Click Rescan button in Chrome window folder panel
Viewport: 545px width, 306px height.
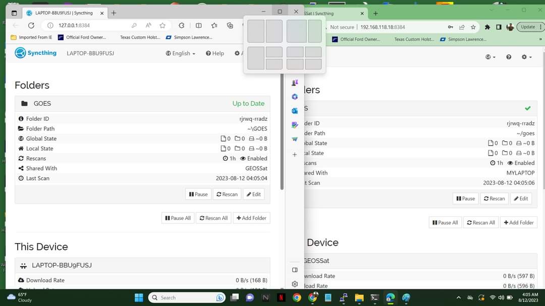(x=494, y=199)
